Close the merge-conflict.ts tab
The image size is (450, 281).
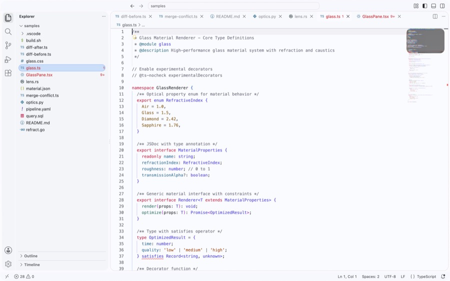click(x=202, y=16)
